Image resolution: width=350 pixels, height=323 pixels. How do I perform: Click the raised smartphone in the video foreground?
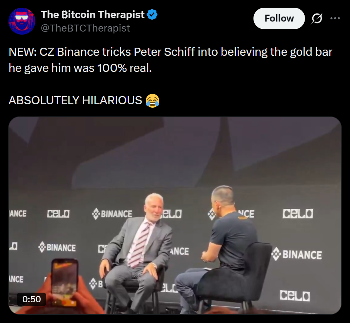tap(65, 282)
